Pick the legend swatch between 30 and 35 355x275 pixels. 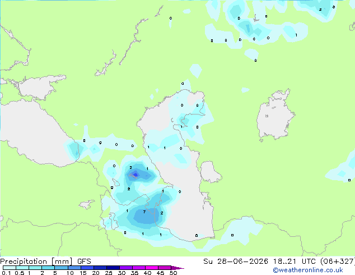pos(126,268)
